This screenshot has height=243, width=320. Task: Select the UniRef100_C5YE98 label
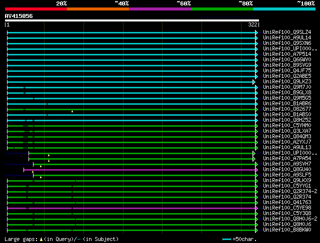pos(287,208)
